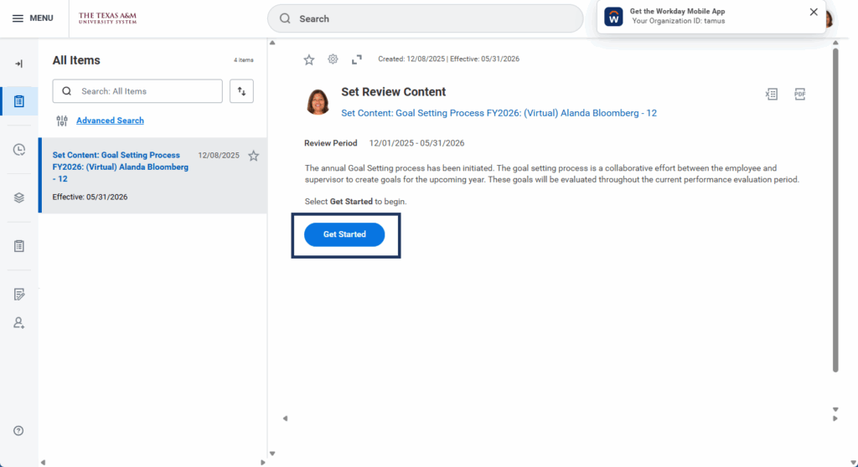The height and width of the screenshot is (467, 858).
Task: Dismiss the Workday Mobile App banner
Action: (x=814, y=12)
